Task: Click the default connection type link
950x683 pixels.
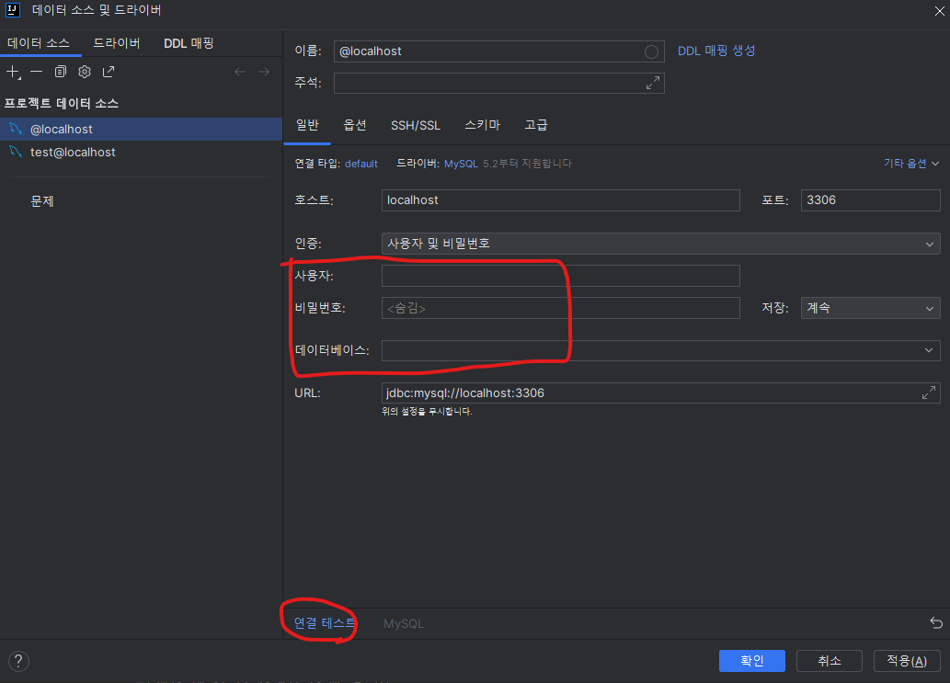Action: [x=361, y=164]
